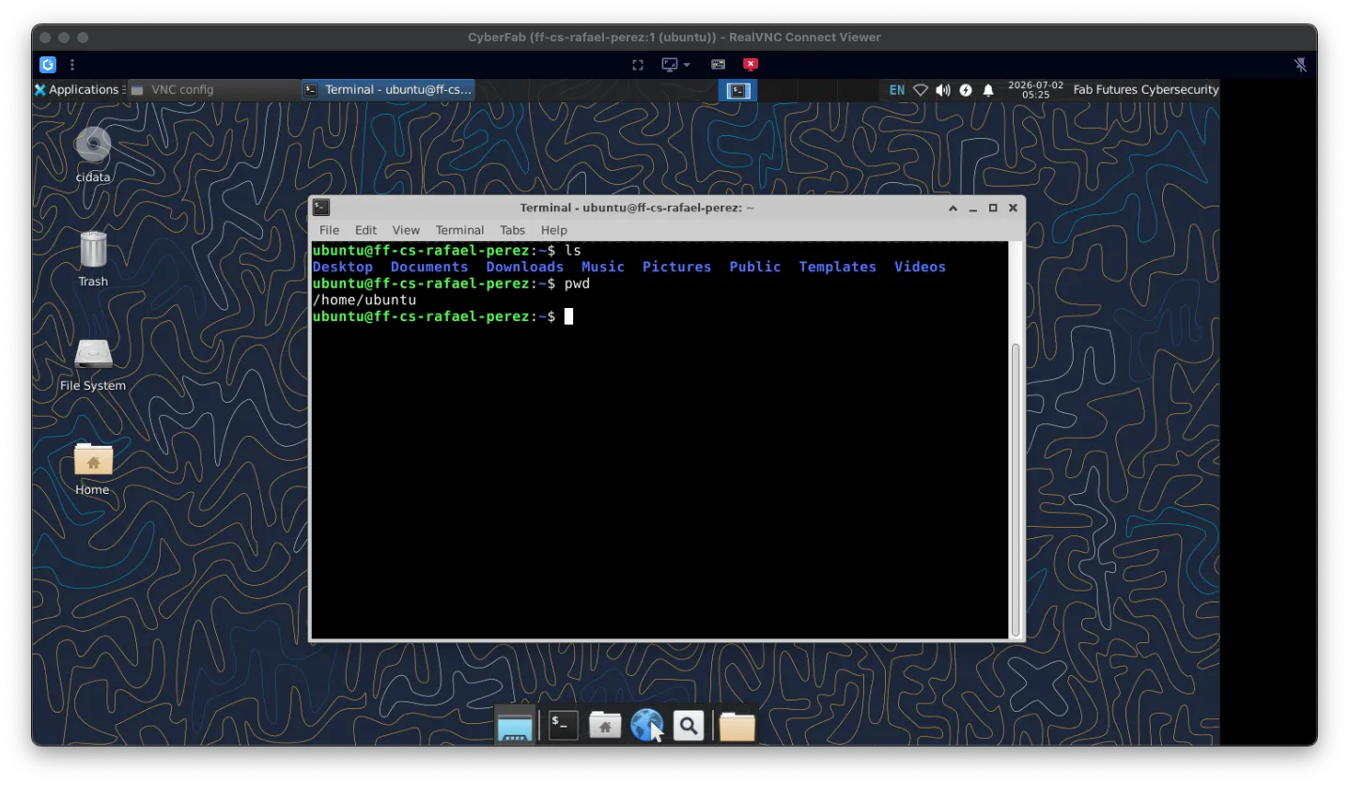Send Ctrl+Alt+Del via VNC toolbar icon
This screenshot has height=785, width=1349.
[719, 65]
